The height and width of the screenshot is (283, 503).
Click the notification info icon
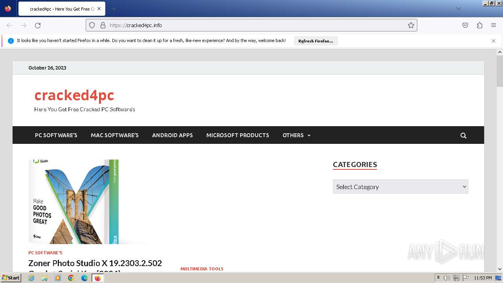pos(11,41)
